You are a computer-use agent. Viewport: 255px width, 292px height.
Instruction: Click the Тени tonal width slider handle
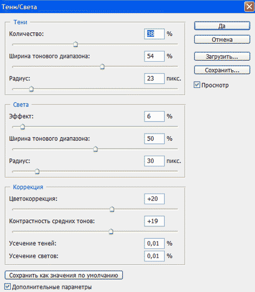click(x=102, y=67)
